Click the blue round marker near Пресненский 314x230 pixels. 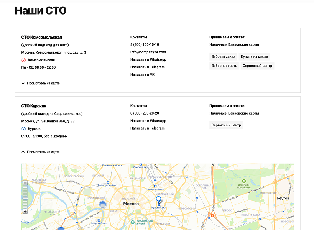click(102, 204)
